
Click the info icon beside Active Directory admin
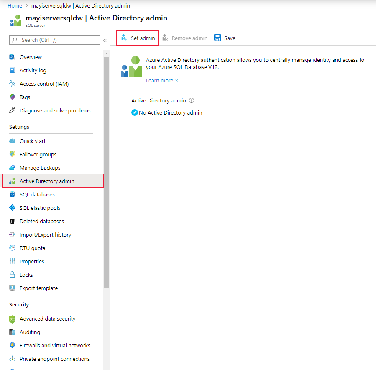pyautogui.click(x=192, y=100)
